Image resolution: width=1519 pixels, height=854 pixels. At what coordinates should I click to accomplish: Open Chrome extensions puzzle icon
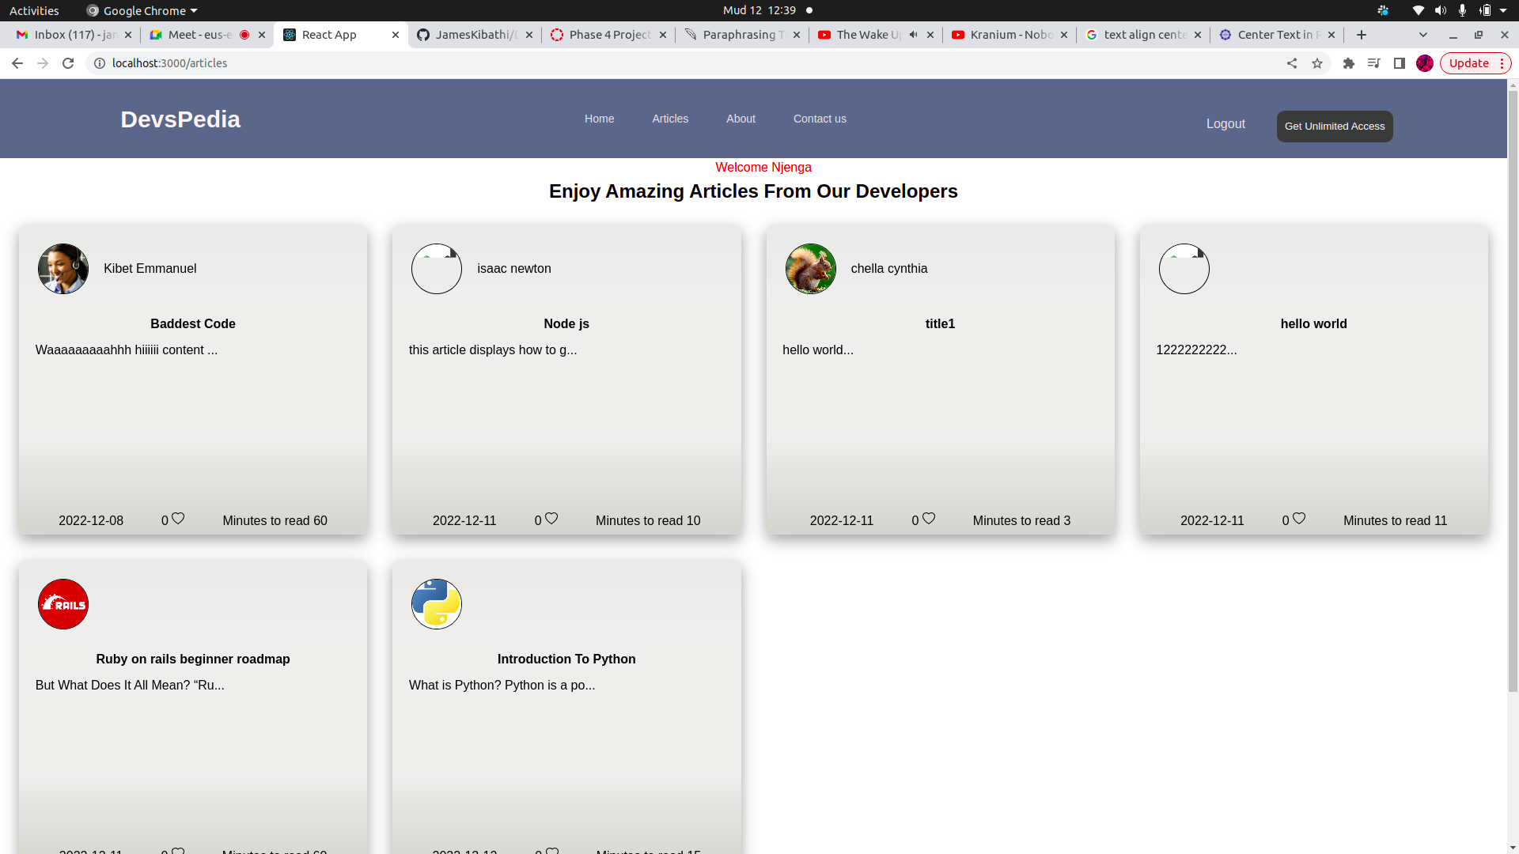coord(1349,63)
